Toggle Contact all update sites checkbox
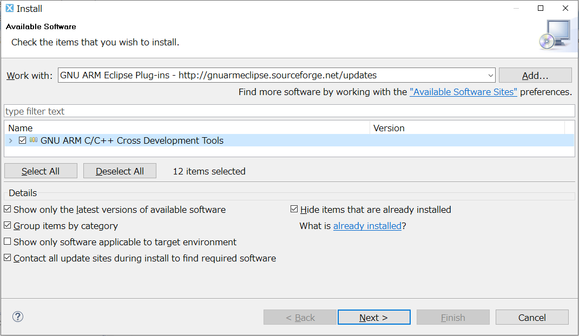 pos(8,258)
